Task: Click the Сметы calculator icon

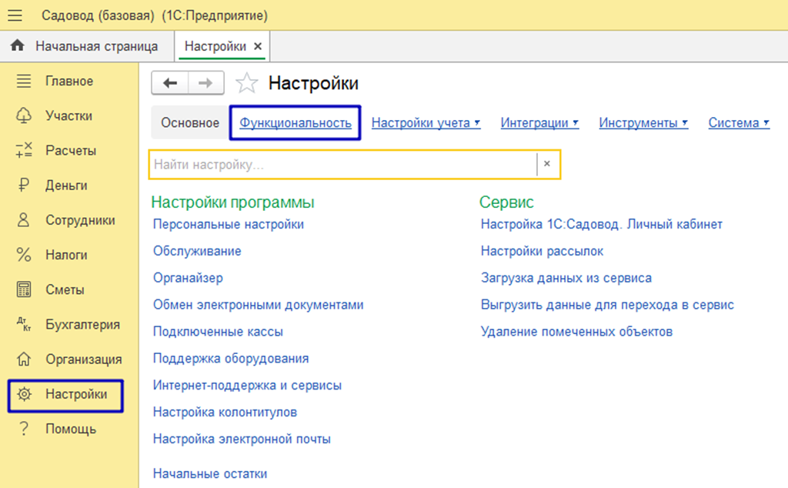Action: click(x=24, y=289)
